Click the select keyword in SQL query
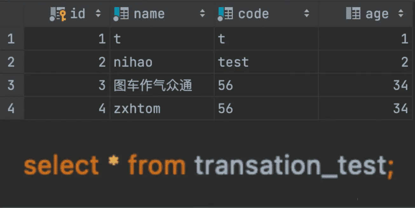The height and width of the screenshot is (208, 415). (x=61, y=166)
